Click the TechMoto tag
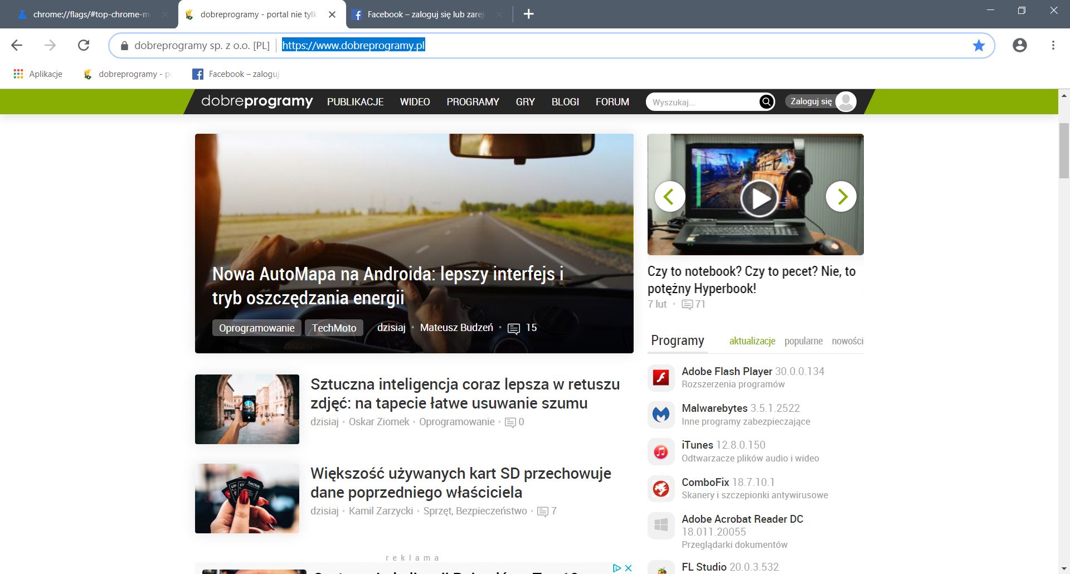The width and height of the screenshot is (1070, 574). 334,328
